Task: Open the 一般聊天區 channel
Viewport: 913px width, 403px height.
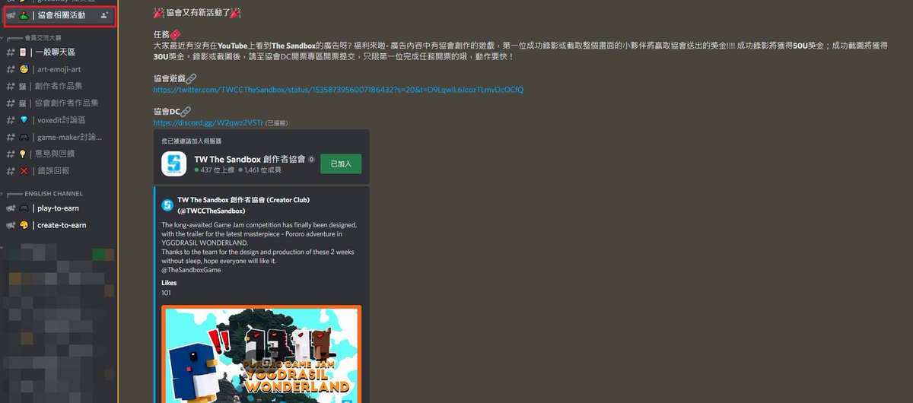Action: click(59, 52)
